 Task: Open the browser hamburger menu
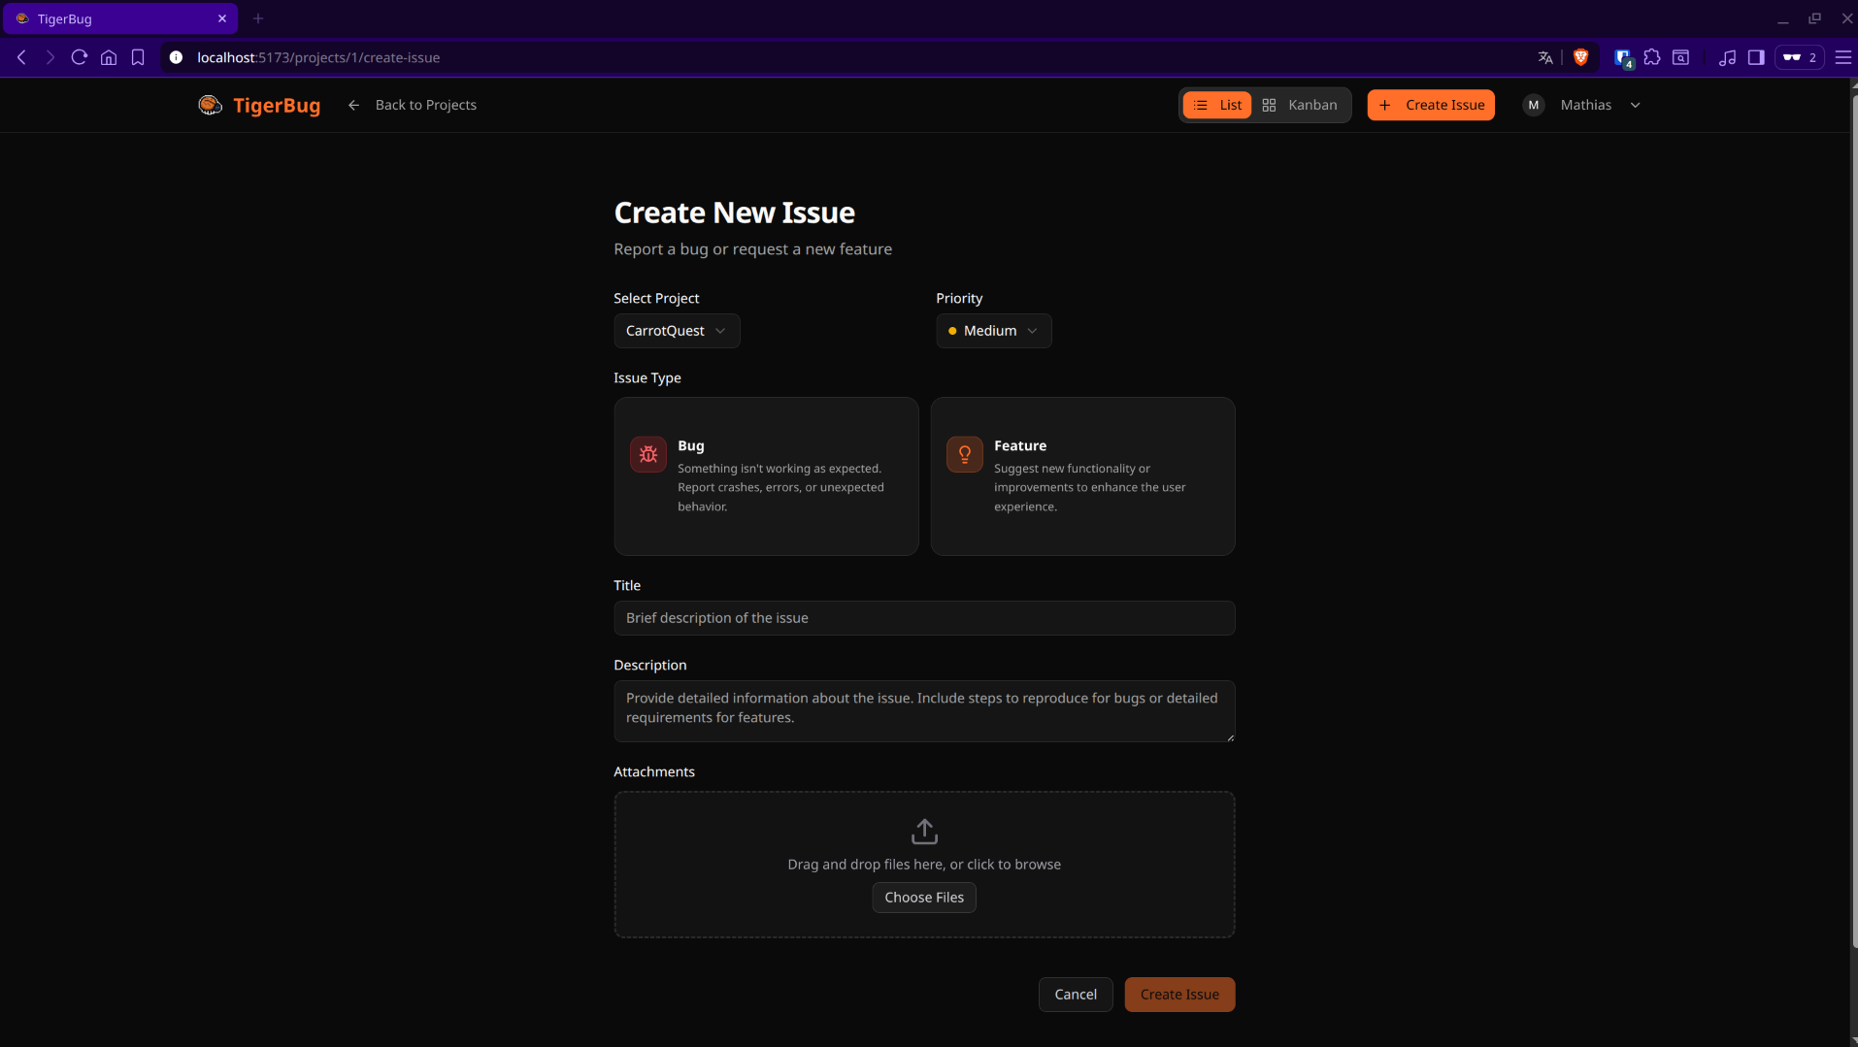(x=1843, y=57)
